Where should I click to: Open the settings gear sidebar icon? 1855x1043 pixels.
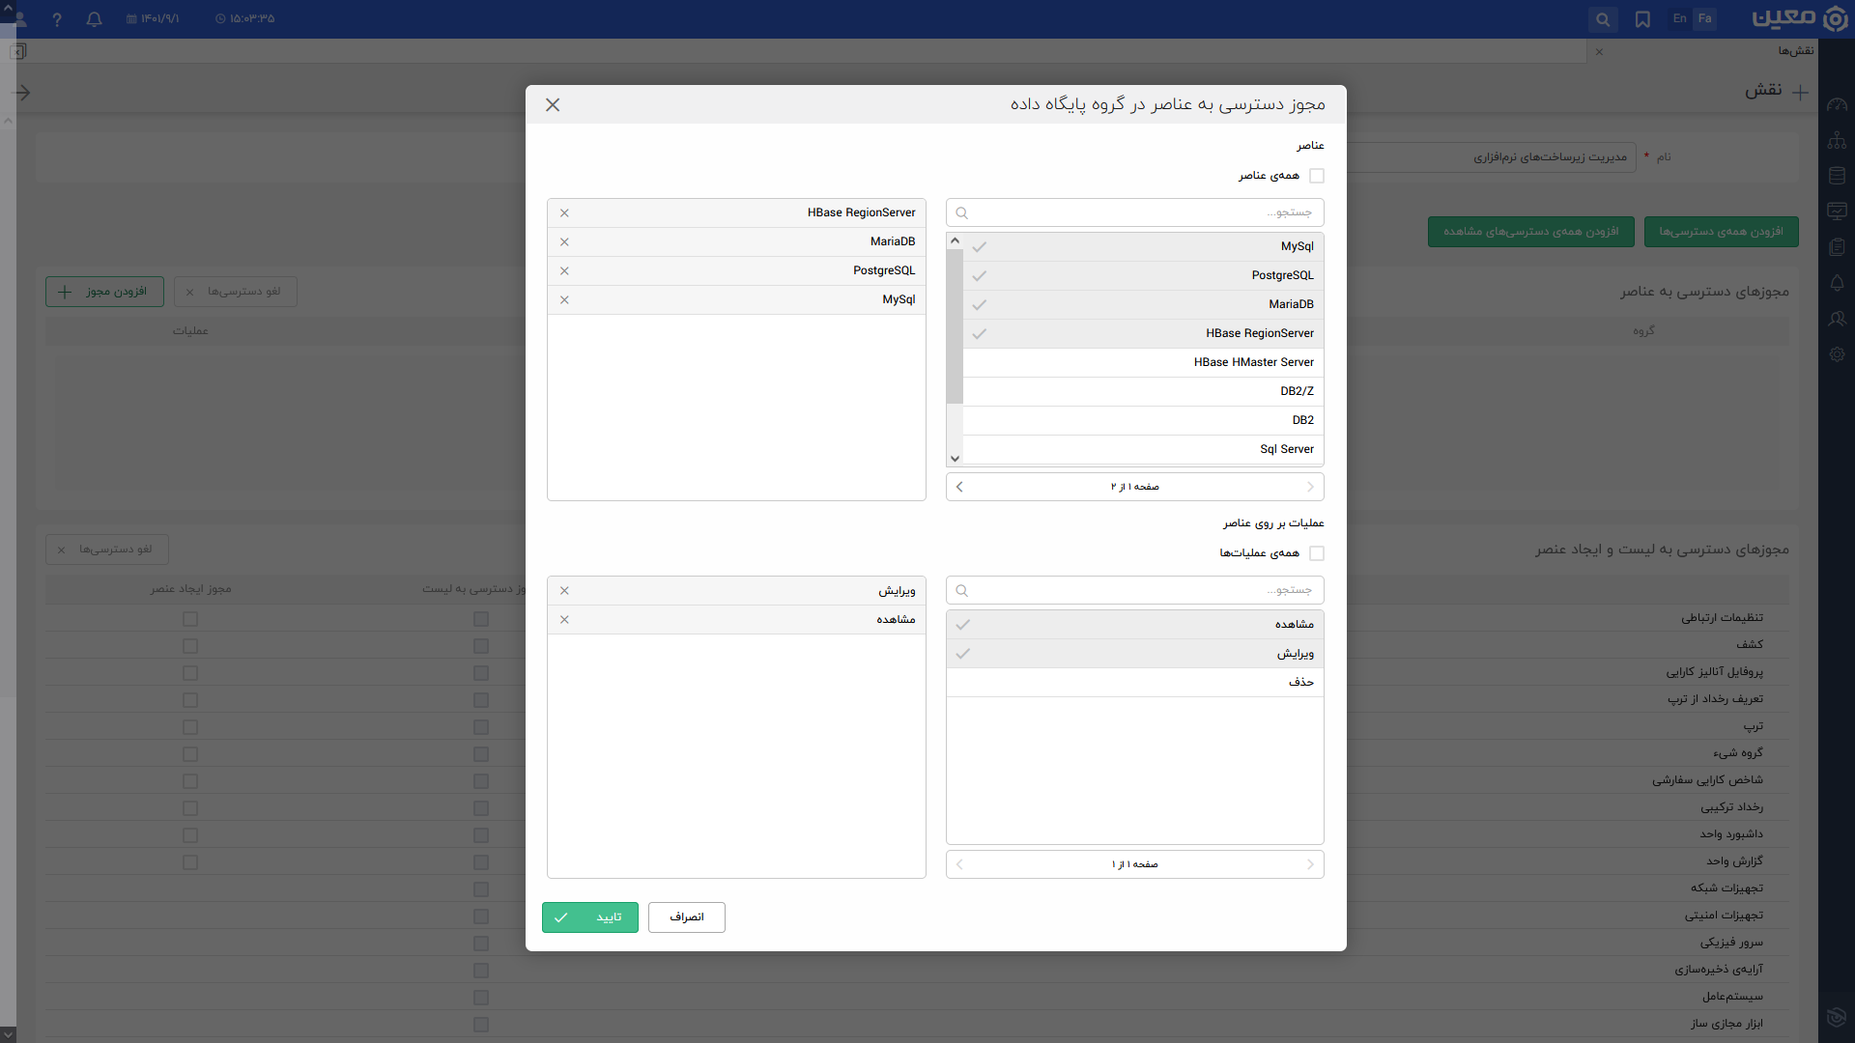(x=1837, y=354)
